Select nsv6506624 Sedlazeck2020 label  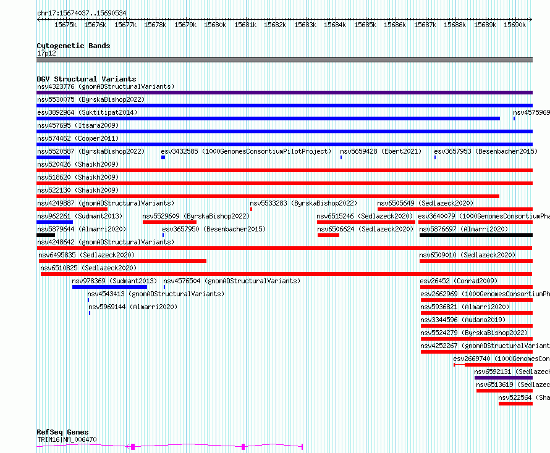365,229
